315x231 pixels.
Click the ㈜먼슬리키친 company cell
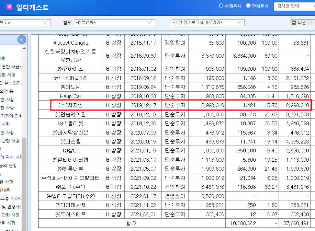coord(71,114)
